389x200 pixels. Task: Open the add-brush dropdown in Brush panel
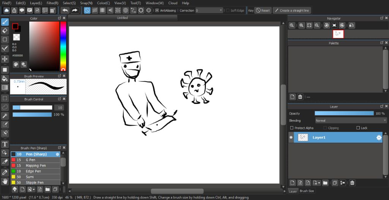coord(34,190)
